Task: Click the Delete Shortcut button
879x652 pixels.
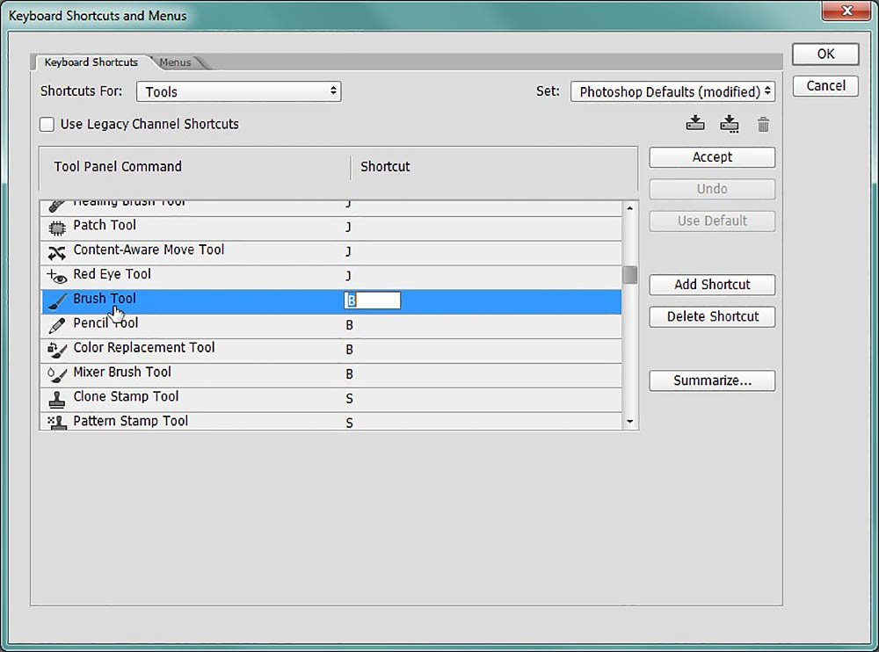Action: pos(712,316)
